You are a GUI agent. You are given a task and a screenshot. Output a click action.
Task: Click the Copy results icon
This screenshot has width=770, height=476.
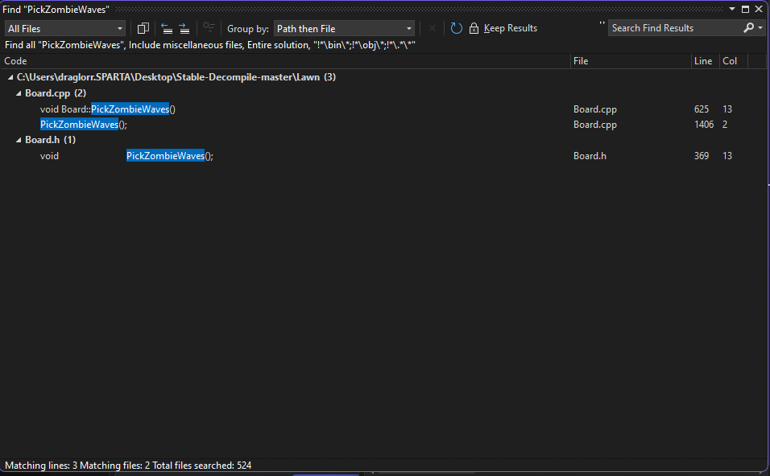[143, 28]
